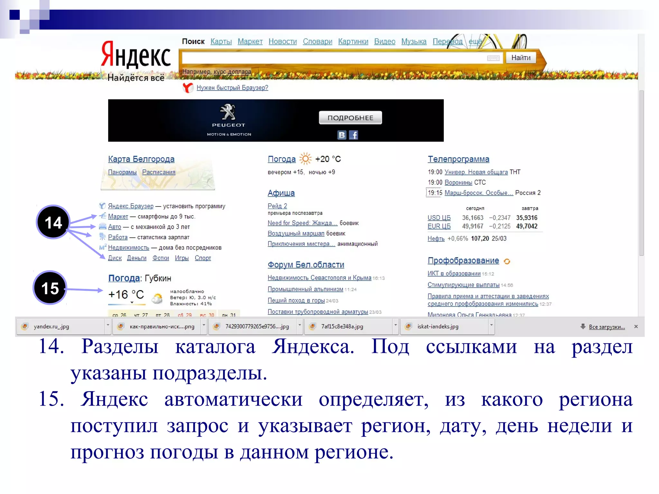Click the Yandex Browser red Y icon

pos(188,87)
